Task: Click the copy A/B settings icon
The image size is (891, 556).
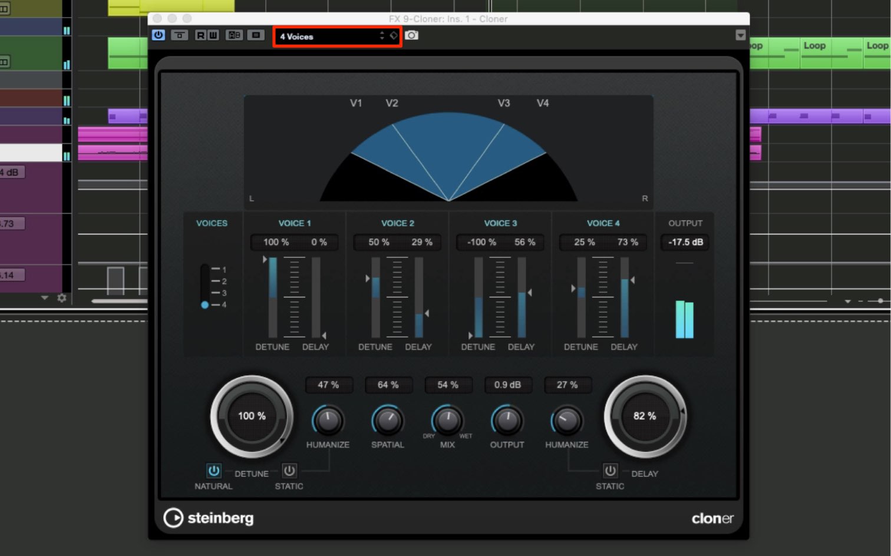Action: 256,35
